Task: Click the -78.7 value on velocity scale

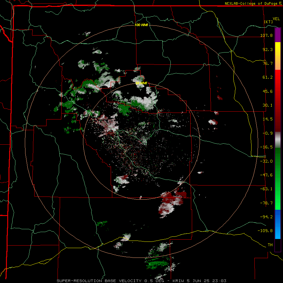Action: point(266,203)
